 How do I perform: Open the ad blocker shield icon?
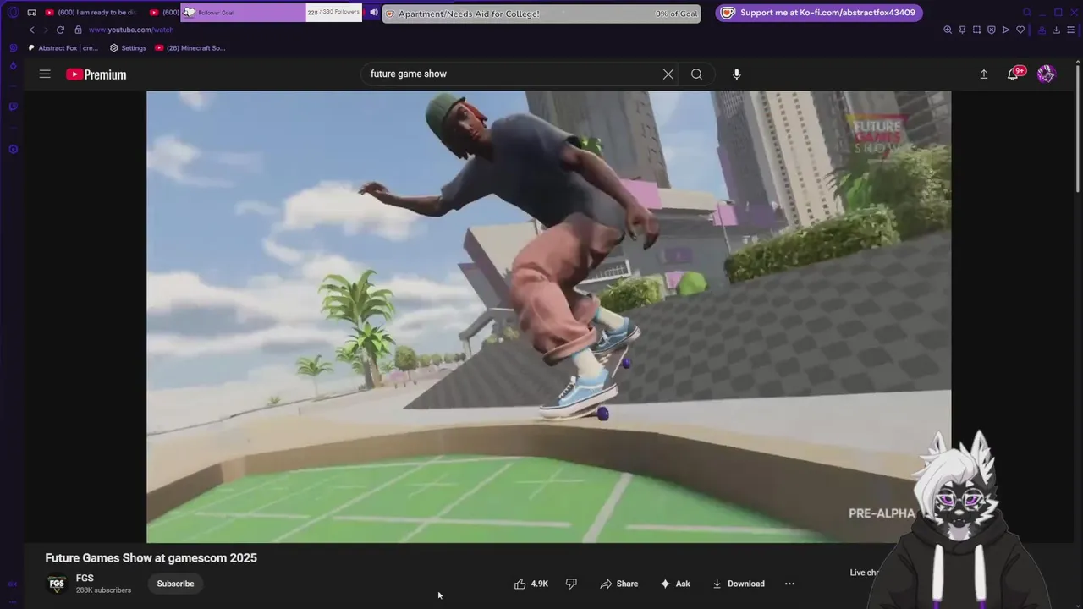(x=991, y=30)
